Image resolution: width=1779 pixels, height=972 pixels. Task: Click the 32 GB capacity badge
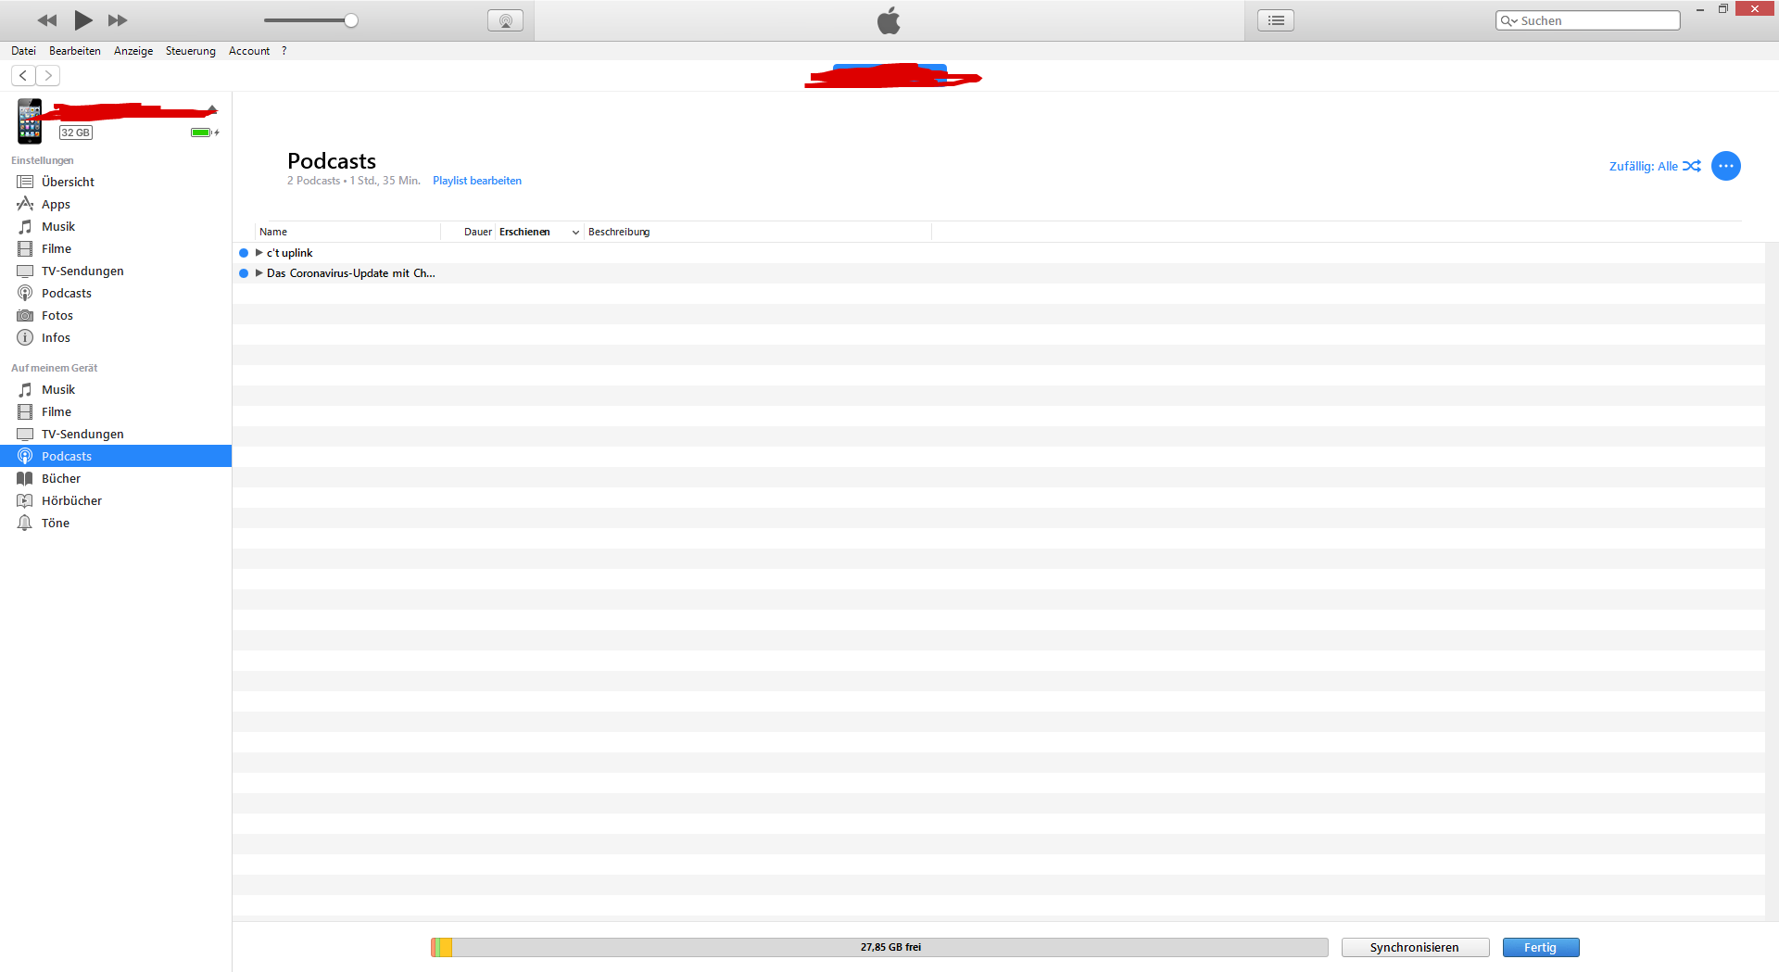[76, 133]
